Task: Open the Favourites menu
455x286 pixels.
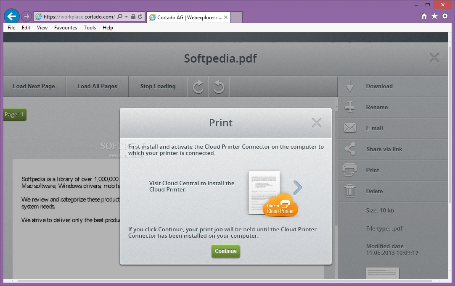Action: click(66, 28)
